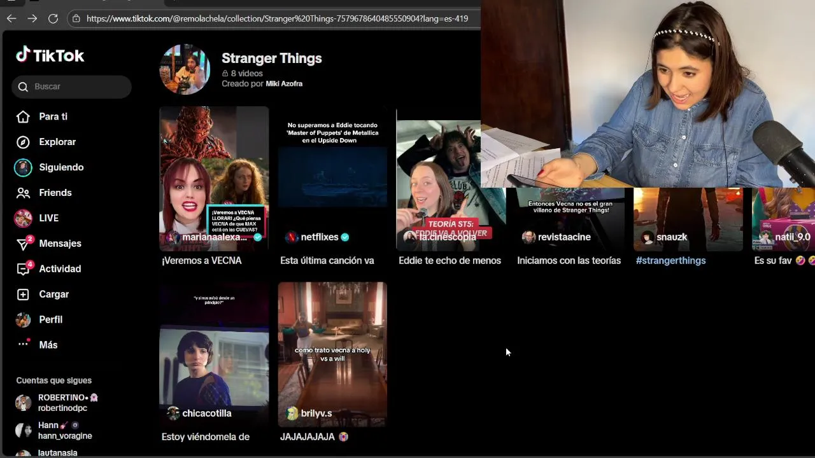Screen dimensions: 815x458
Task: Click caption 'Esta última canción va'
Action: [327, 261]
